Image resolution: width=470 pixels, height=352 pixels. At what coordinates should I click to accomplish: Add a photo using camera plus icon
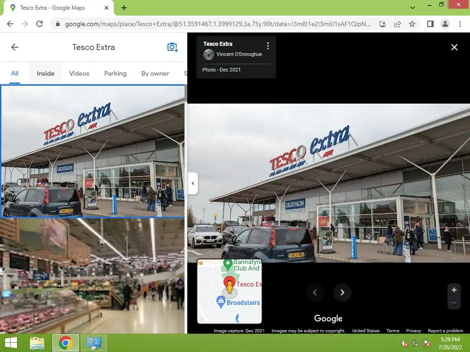click(173, 47)
